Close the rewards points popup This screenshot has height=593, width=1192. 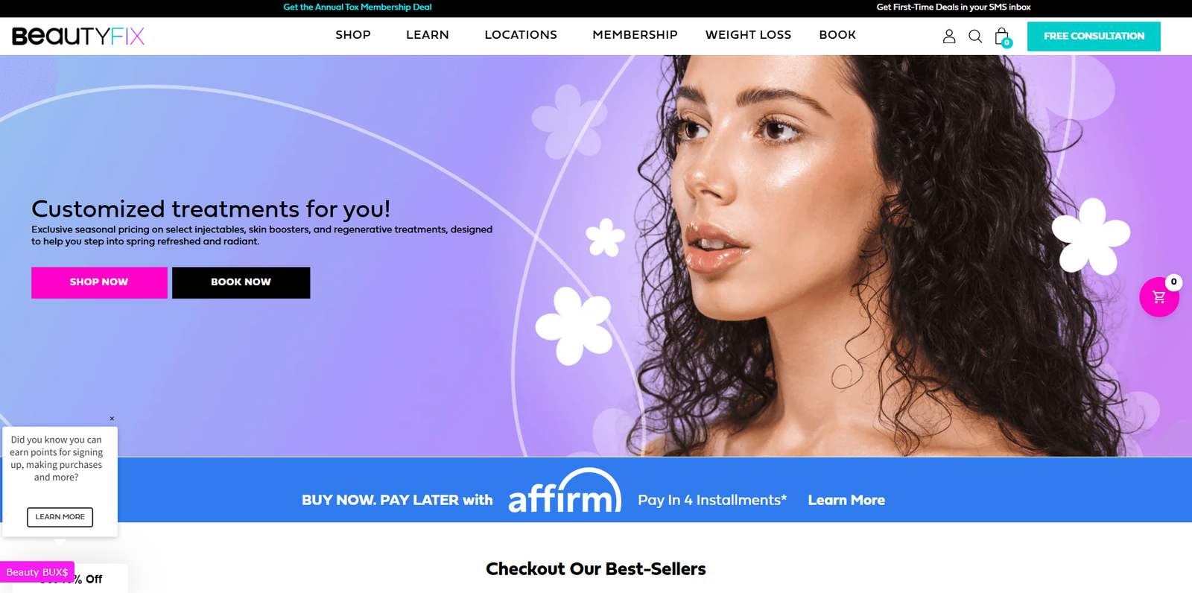112,419
